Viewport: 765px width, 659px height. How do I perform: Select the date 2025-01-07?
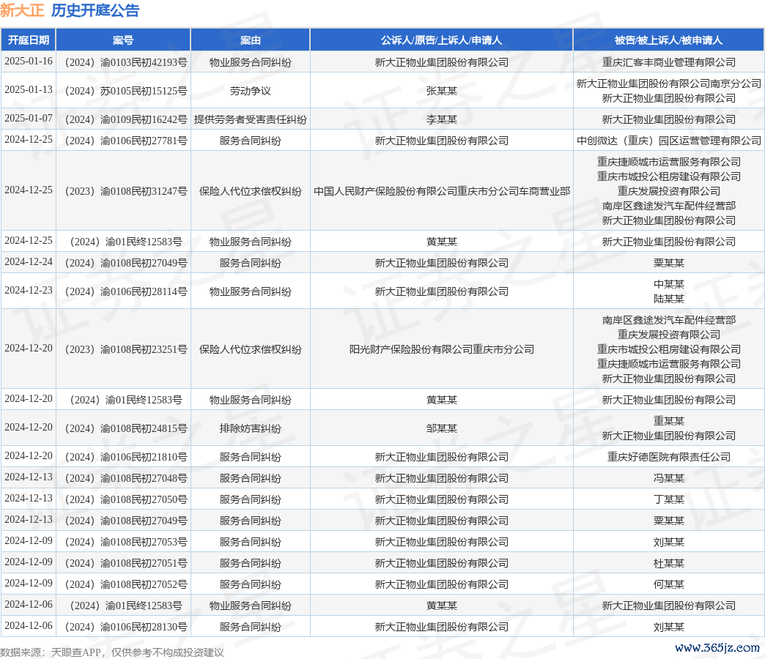(x=29, y=119)
